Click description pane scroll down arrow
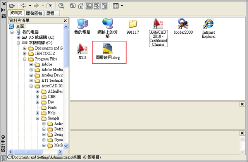 point(242,152)
